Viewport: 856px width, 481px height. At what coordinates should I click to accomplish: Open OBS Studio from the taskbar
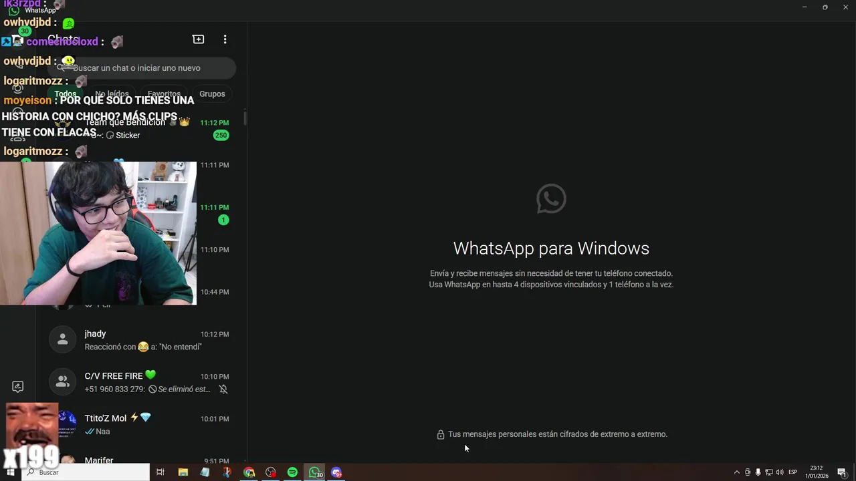tap(271, 472)
